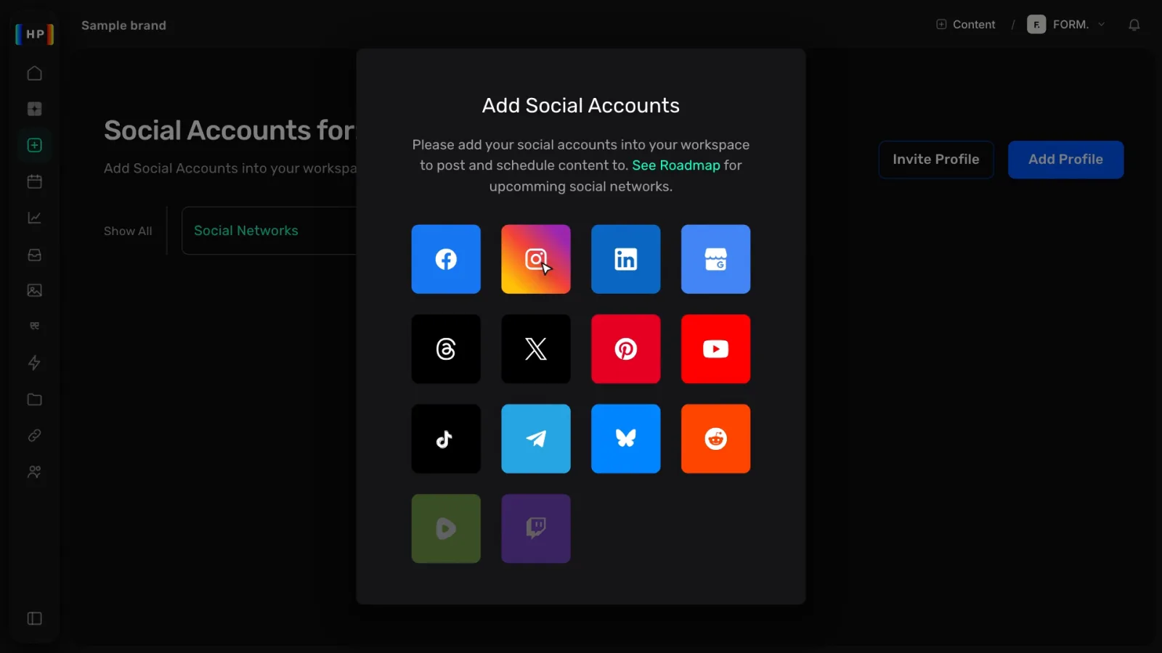Open the team members icon
This screenshot has width=1162, height=653.
click(34, 472)
